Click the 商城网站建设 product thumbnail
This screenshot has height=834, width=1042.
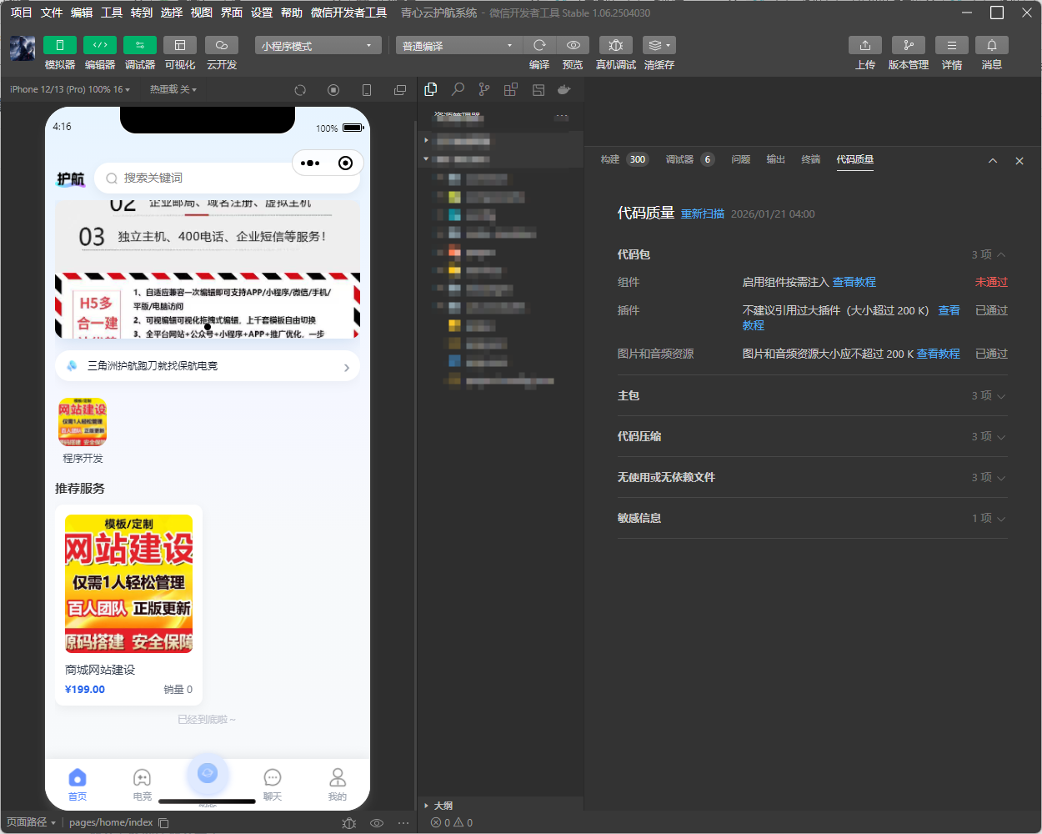[x=129, y=583]
